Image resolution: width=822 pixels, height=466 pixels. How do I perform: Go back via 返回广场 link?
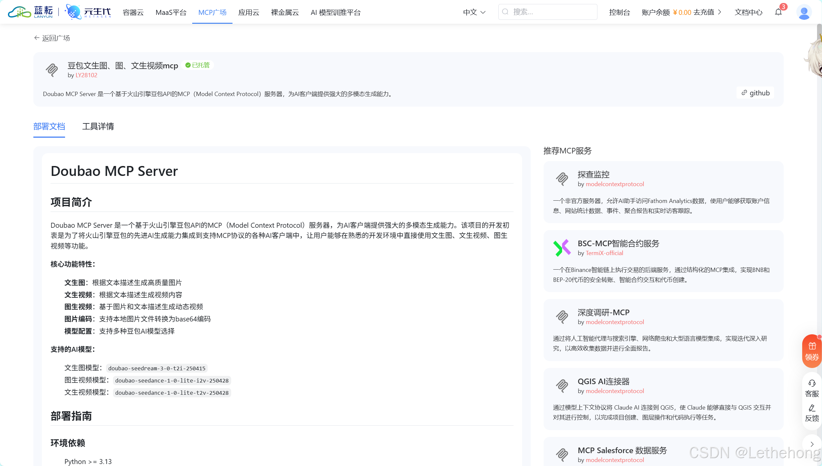[x=52, y=38]
